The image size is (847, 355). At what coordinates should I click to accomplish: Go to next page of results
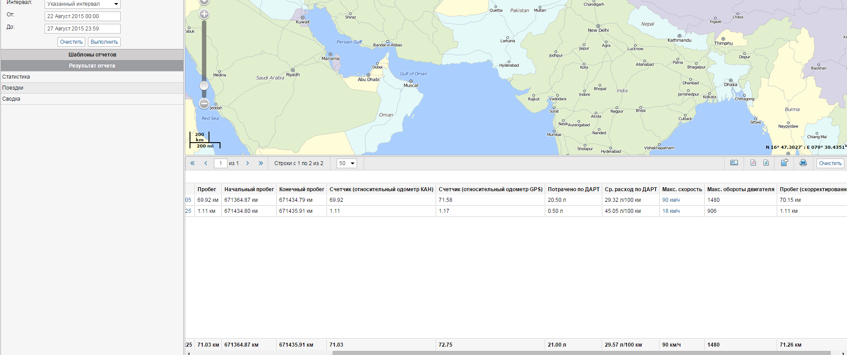[247, 163]
